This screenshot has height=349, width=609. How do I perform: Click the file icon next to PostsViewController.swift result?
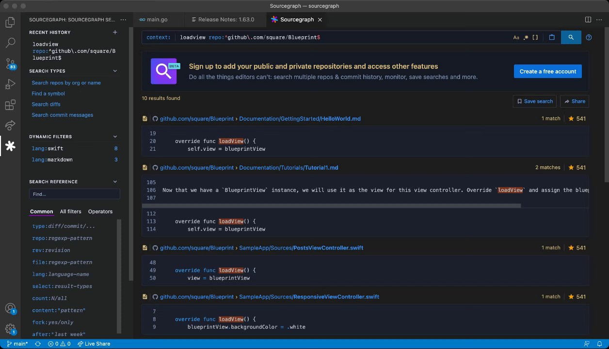144,248
